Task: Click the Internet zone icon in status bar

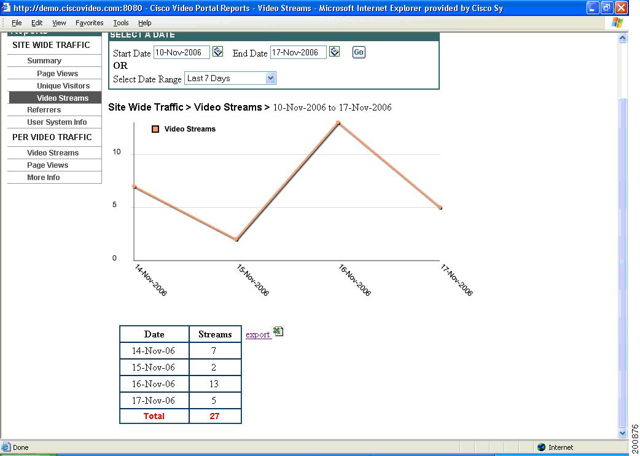Action: point(541,447)
